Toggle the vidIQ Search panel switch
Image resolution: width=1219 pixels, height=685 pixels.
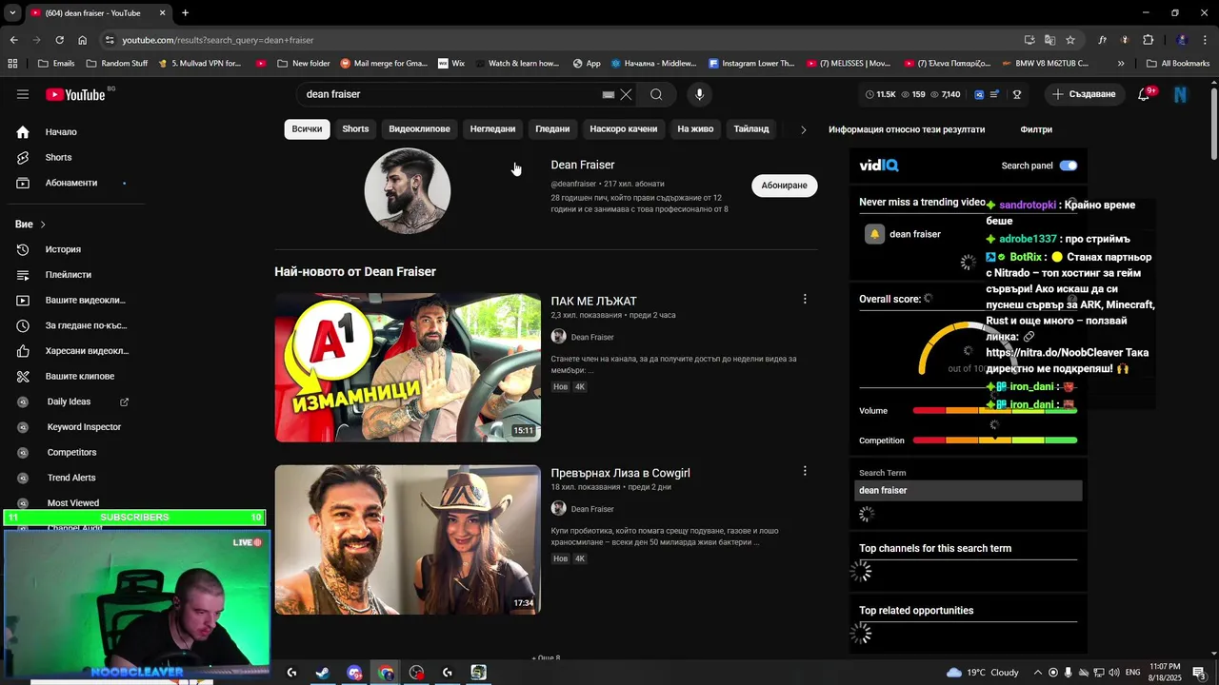pyautogui.click(x=1069, y=166)
